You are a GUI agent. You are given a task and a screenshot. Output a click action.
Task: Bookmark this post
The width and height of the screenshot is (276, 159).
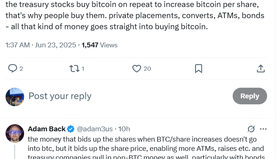[199, 68]
